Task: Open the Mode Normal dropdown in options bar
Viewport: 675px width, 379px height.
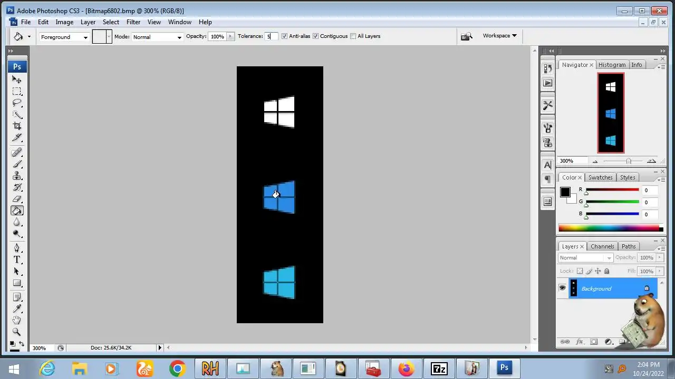Action: click(157, 37)
